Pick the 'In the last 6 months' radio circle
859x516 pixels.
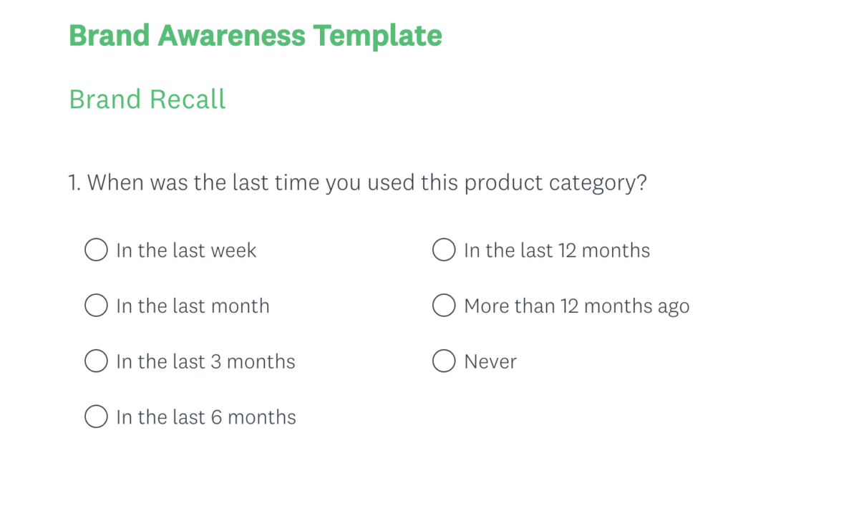tap(96, 417)
